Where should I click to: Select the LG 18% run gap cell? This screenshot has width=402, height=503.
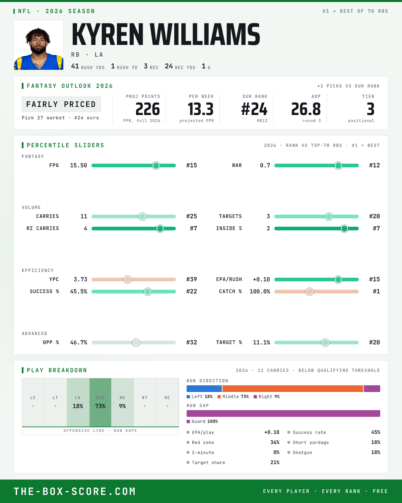pyautogui.click(x=78, y=402)
